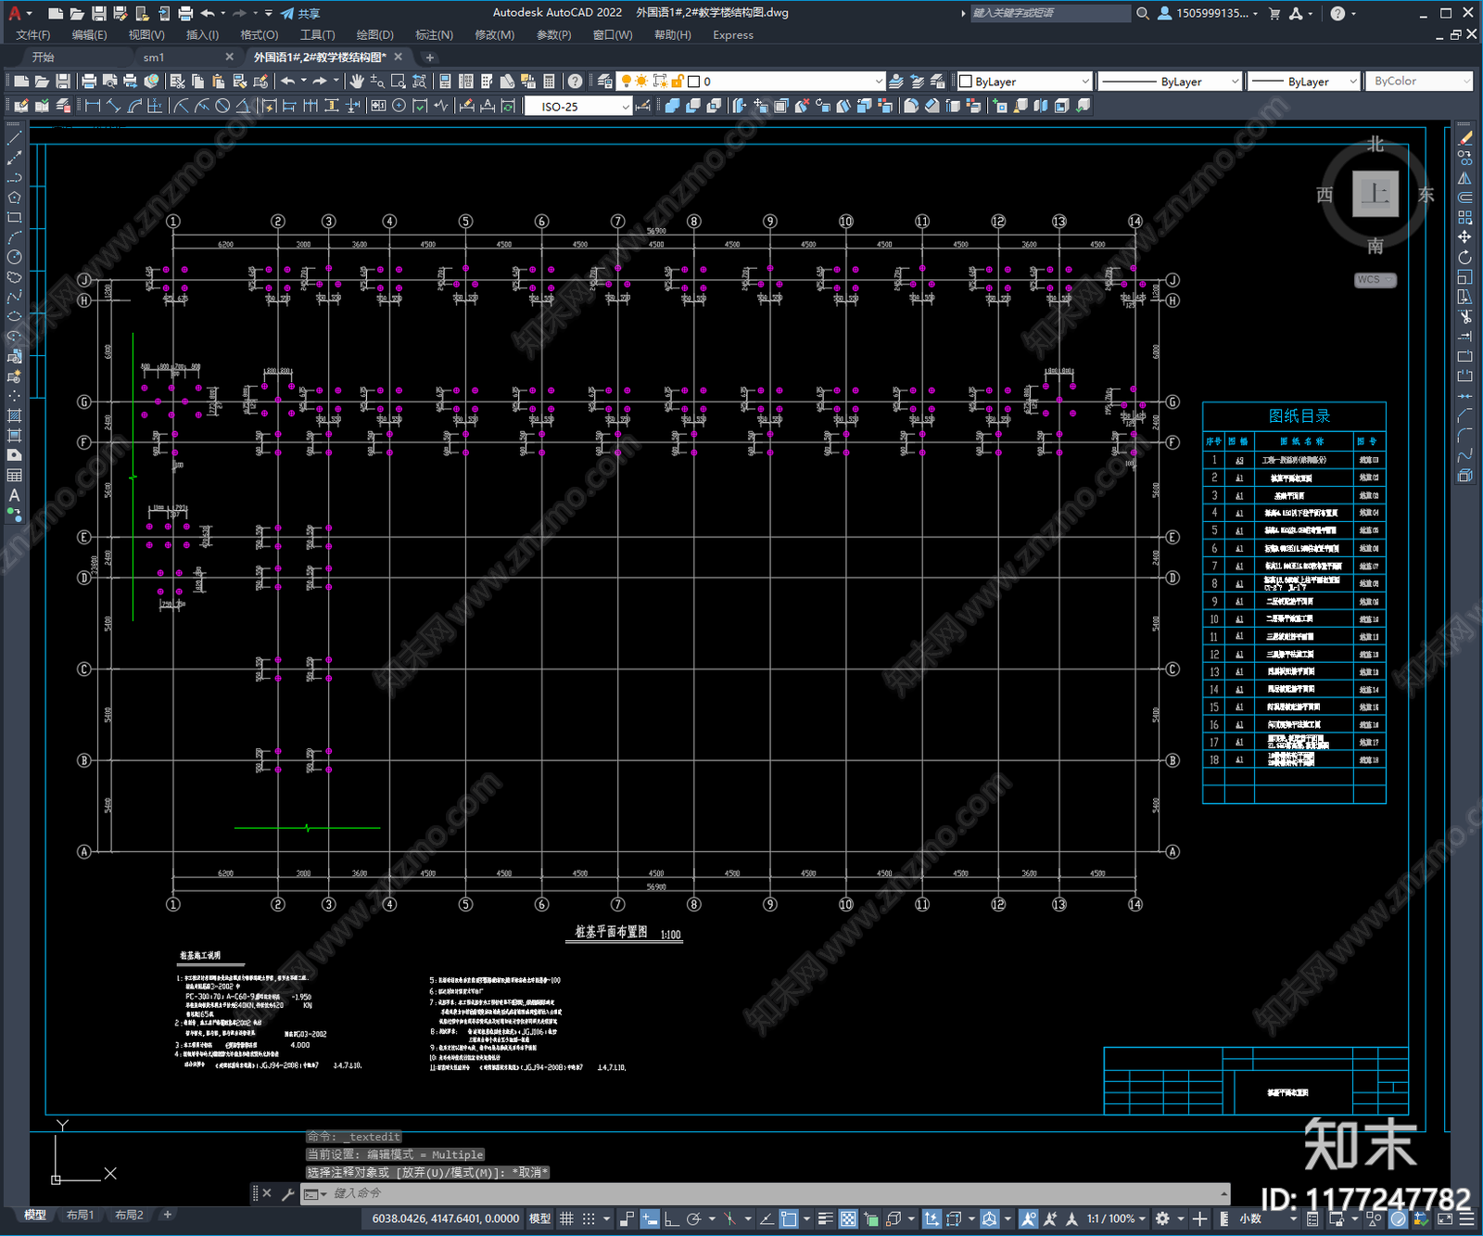Select the Pan hand tool
This screenshot has width=1483, height=1236.
coord(357,82)
